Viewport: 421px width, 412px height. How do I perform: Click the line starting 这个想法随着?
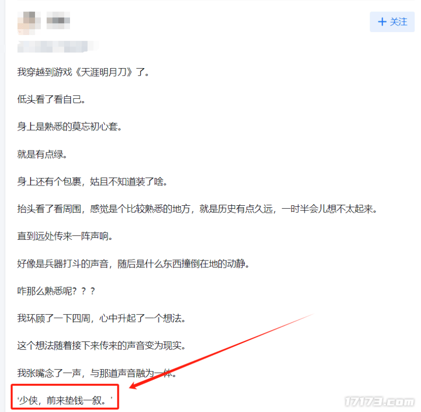102,345
